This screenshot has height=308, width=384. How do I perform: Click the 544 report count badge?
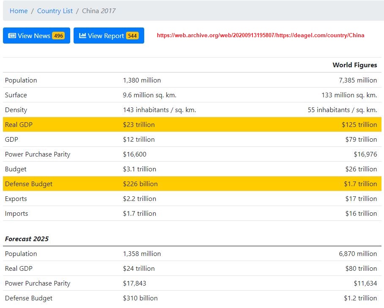[x=132, y=36]
